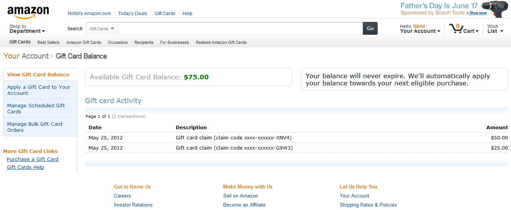Click the Bosch drill ad image
The width and height of the screenshot is (511, 210).
(494, 9)
